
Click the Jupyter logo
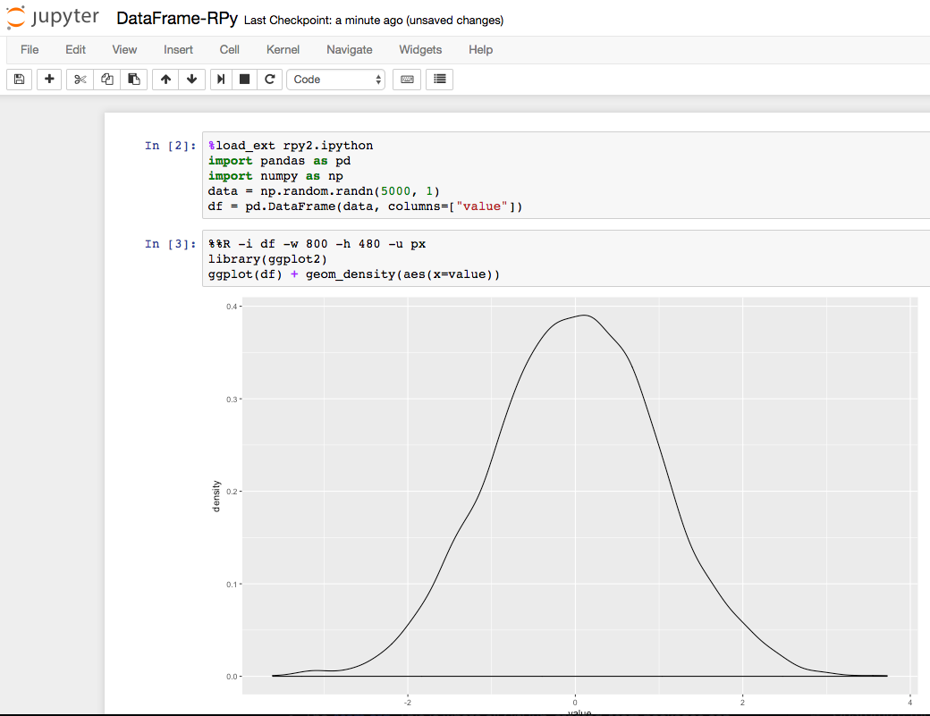54,17
